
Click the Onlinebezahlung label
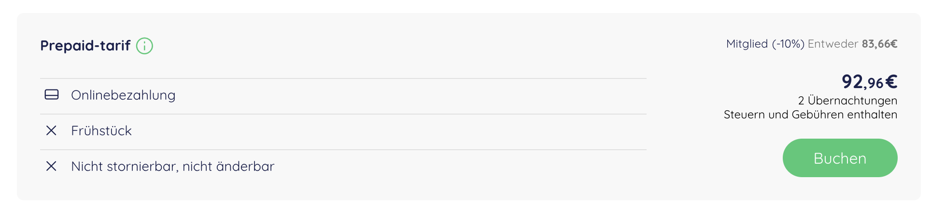(123, 95)
